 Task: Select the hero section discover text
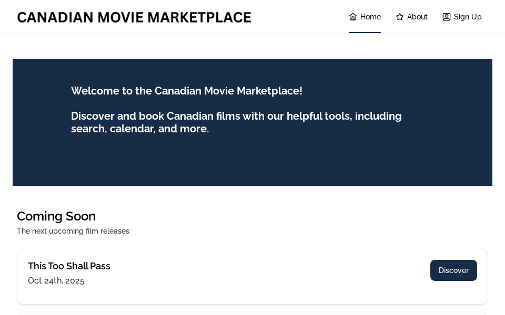(236, 122)
